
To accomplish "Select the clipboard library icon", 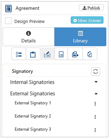I will pyautogui.click(x=33, y=54).
